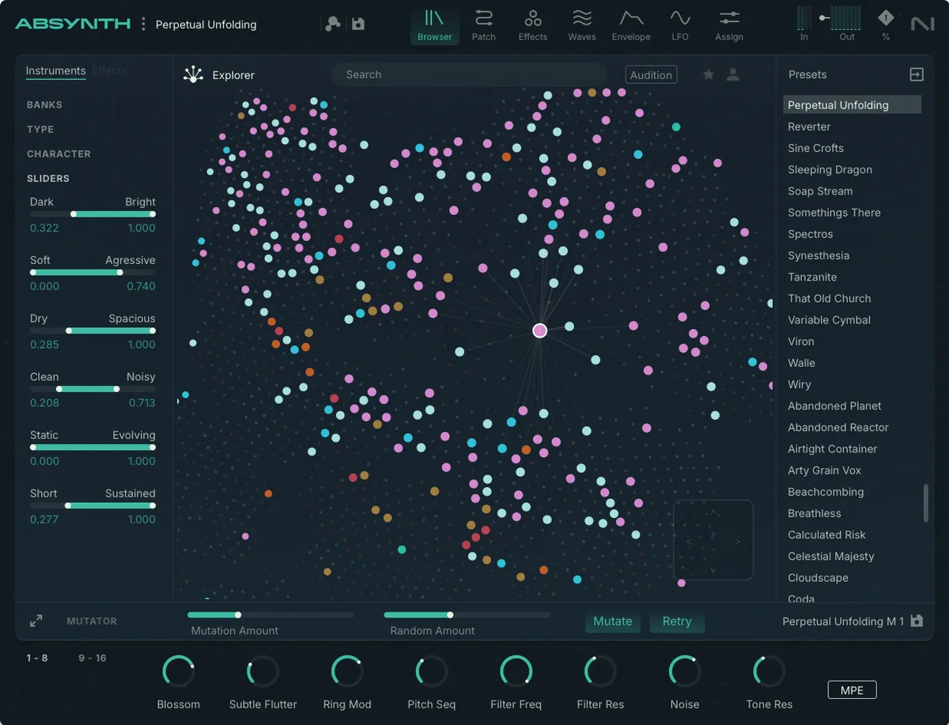
Task: Toggle favorites star filter
Action: pyautogui.click(x=708, y=74)
